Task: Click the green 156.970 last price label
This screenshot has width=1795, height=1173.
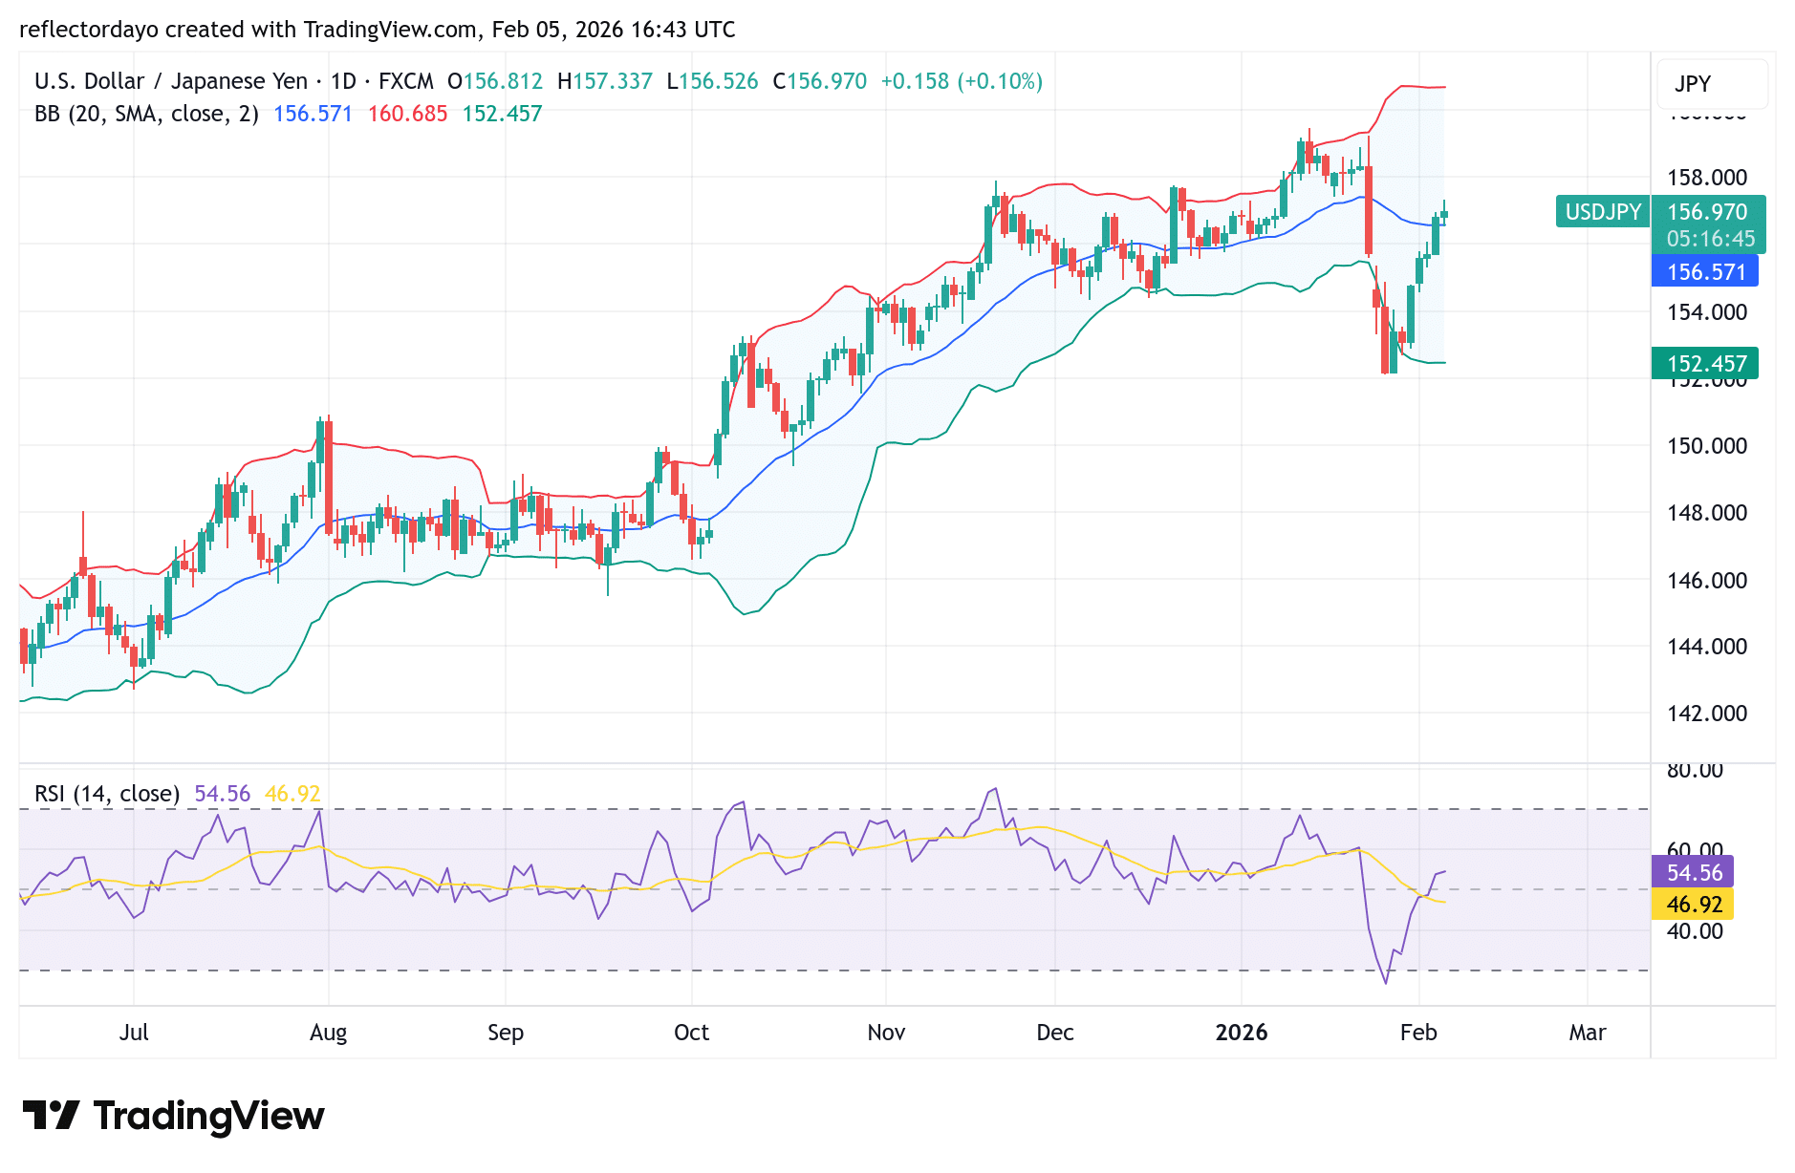Action: coord(1706,212)
